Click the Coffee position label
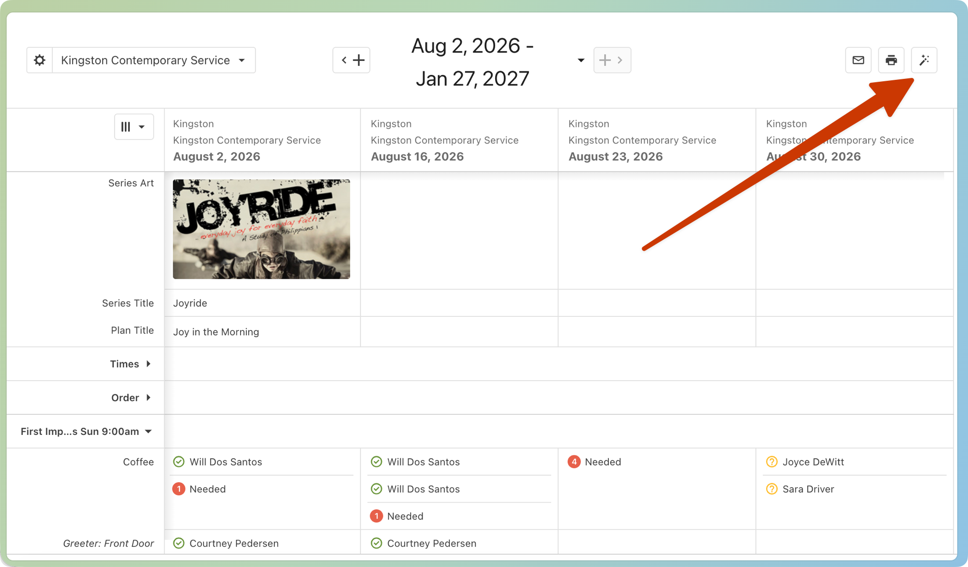Screen dimensions: 968x567 click(x=138, y=462)
